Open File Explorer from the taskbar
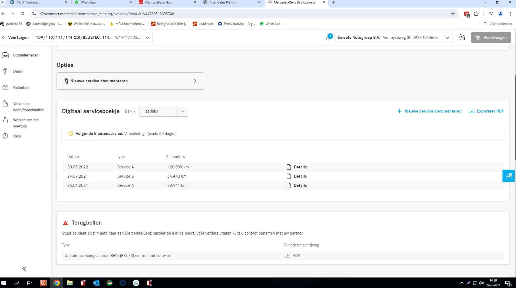 point(70,283)
